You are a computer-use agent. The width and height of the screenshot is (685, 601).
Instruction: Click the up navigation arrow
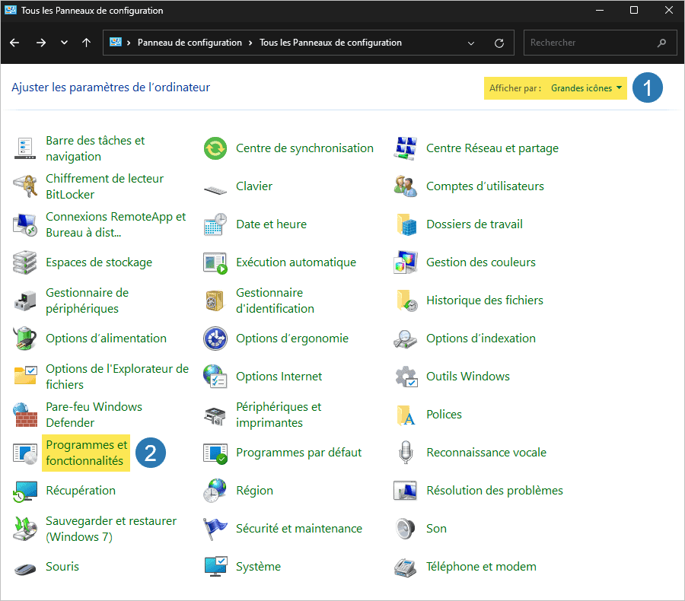[x=88, y=43]
